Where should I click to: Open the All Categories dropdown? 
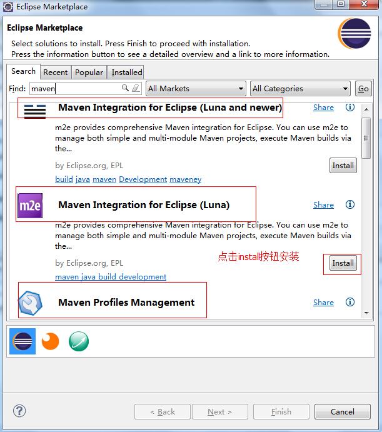click(300, 88)
